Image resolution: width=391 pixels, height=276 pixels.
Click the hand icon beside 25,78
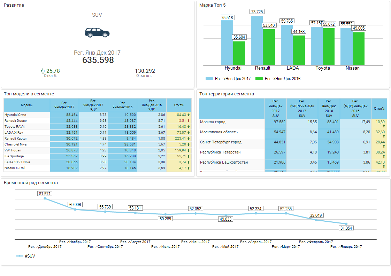43,71
